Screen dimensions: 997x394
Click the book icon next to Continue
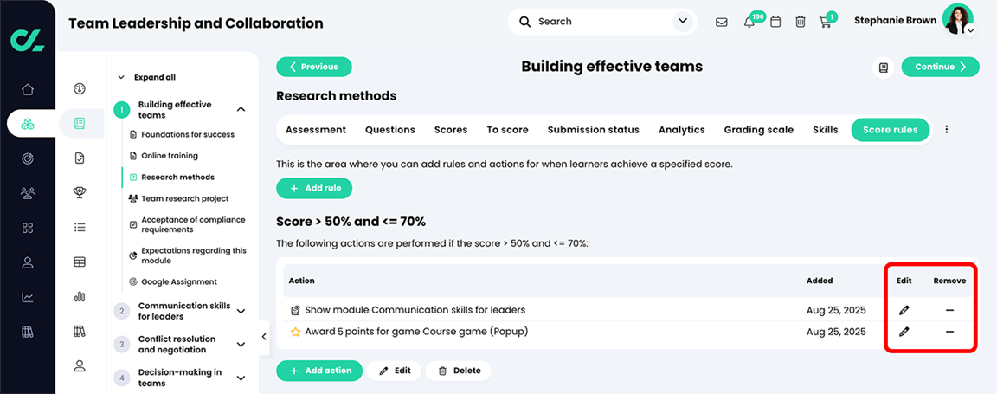[883, 68]
